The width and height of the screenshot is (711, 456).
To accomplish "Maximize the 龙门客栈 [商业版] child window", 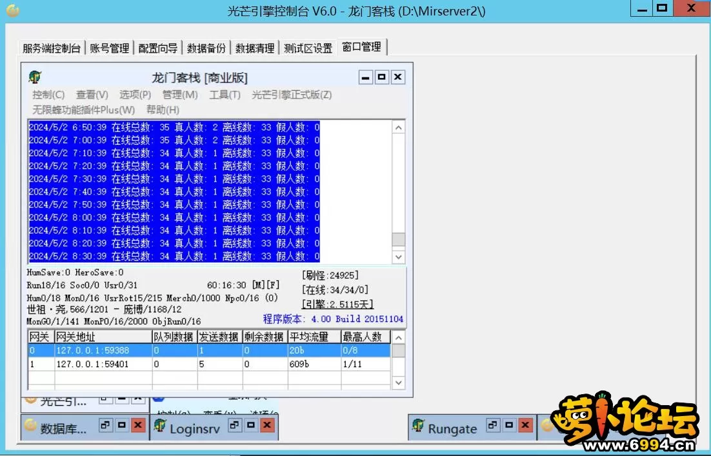I will coord(382,77).
